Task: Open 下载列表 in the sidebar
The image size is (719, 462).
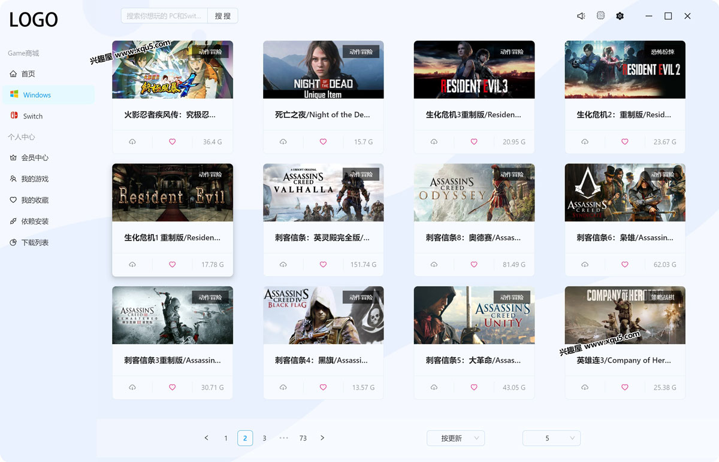Action: pos(35,242)
